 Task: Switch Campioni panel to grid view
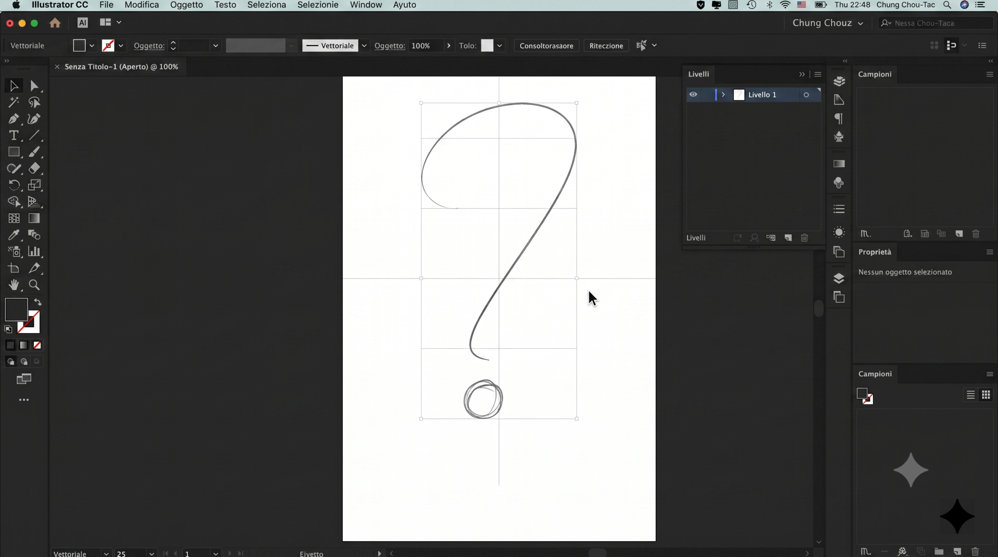pos(986,395)
